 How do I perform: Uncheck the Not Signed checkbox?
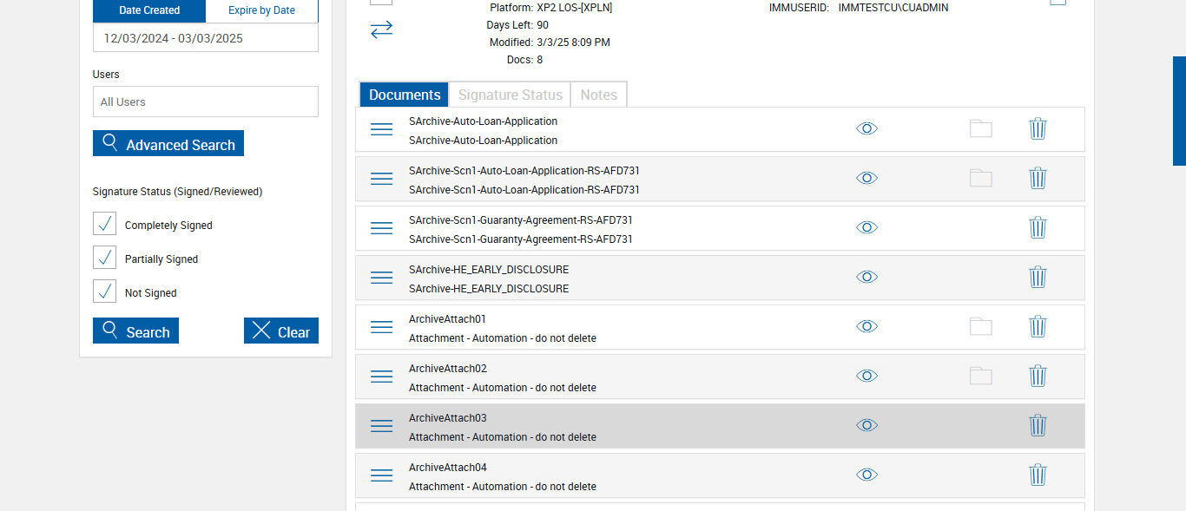[104, 292]
